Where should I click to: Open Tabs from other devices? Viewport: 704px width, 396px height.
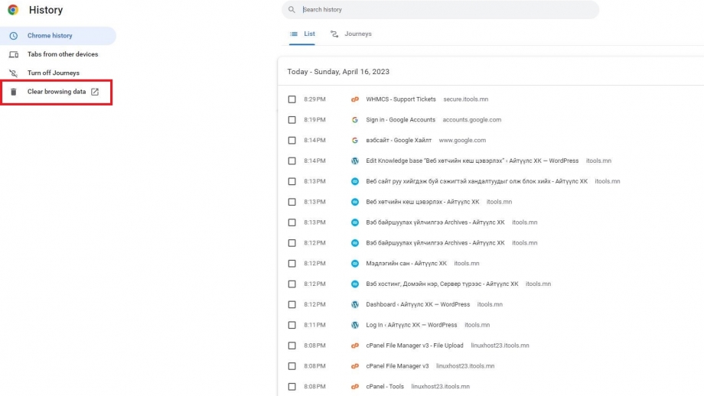click(58, 54)
